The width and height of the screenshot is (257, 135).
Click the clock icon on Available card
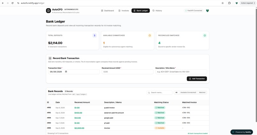pos(150,35)
